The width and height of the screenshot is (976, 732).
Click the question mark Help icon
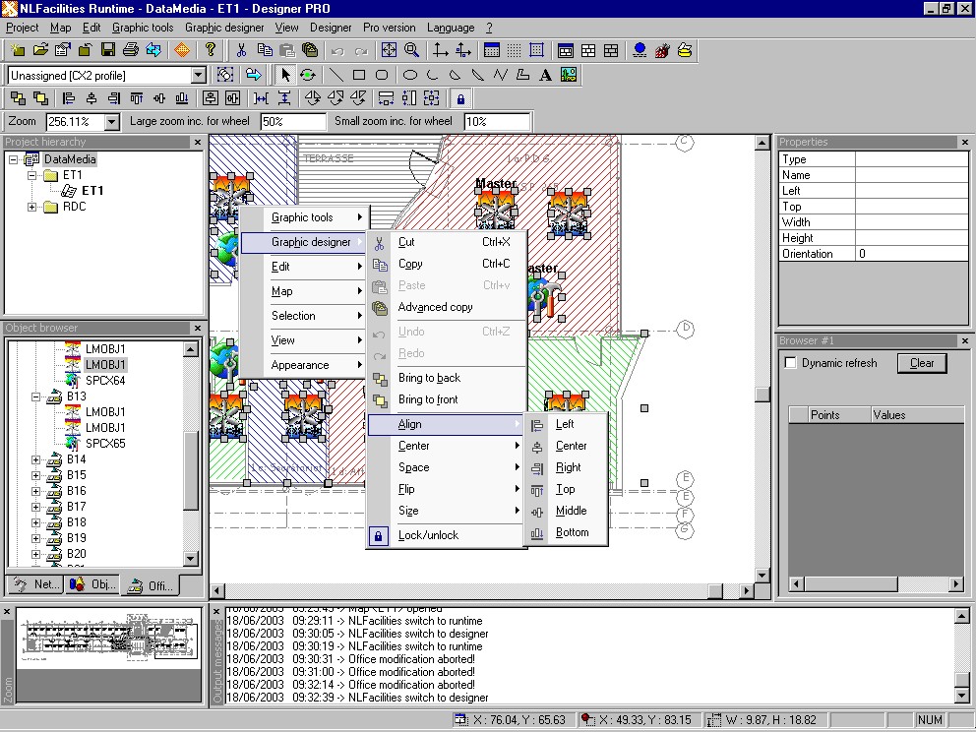coord(211,50)
